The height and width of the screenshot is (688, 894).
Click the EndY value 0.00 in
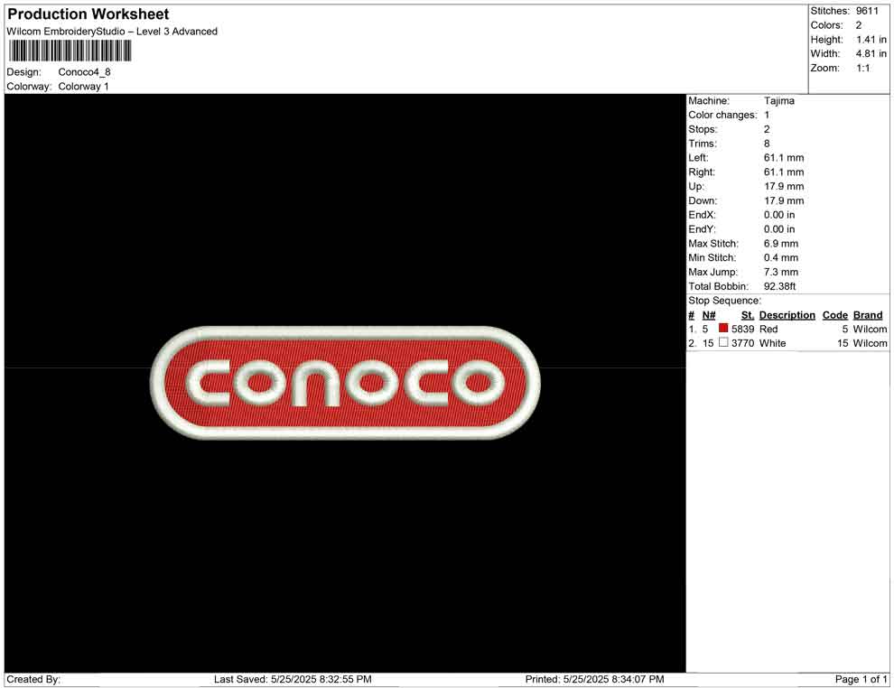click(x=779, y=228)
